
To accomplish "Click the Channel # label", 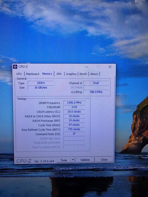I will coord(75,83).
